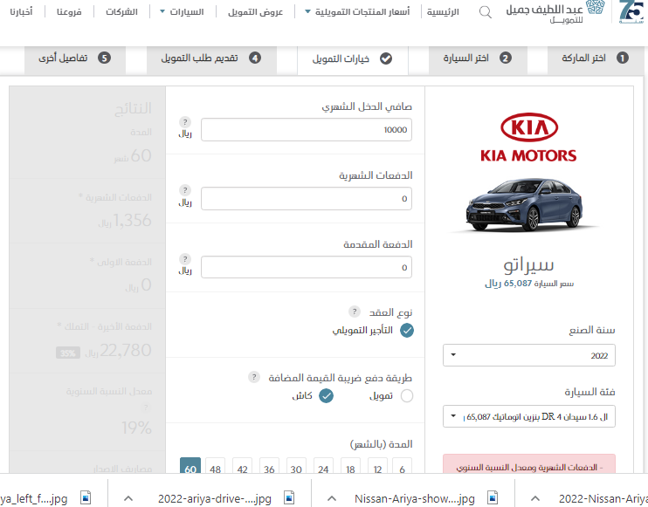Click help icon beside monthly net income field
The height and width of the screenshot is (507, 648).
pyautogui.click(x=185, y=122)
